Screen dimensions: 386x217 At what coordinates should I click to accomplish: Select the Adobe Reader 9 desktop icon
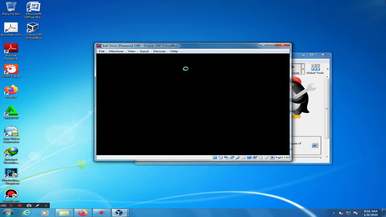point(11,52)
